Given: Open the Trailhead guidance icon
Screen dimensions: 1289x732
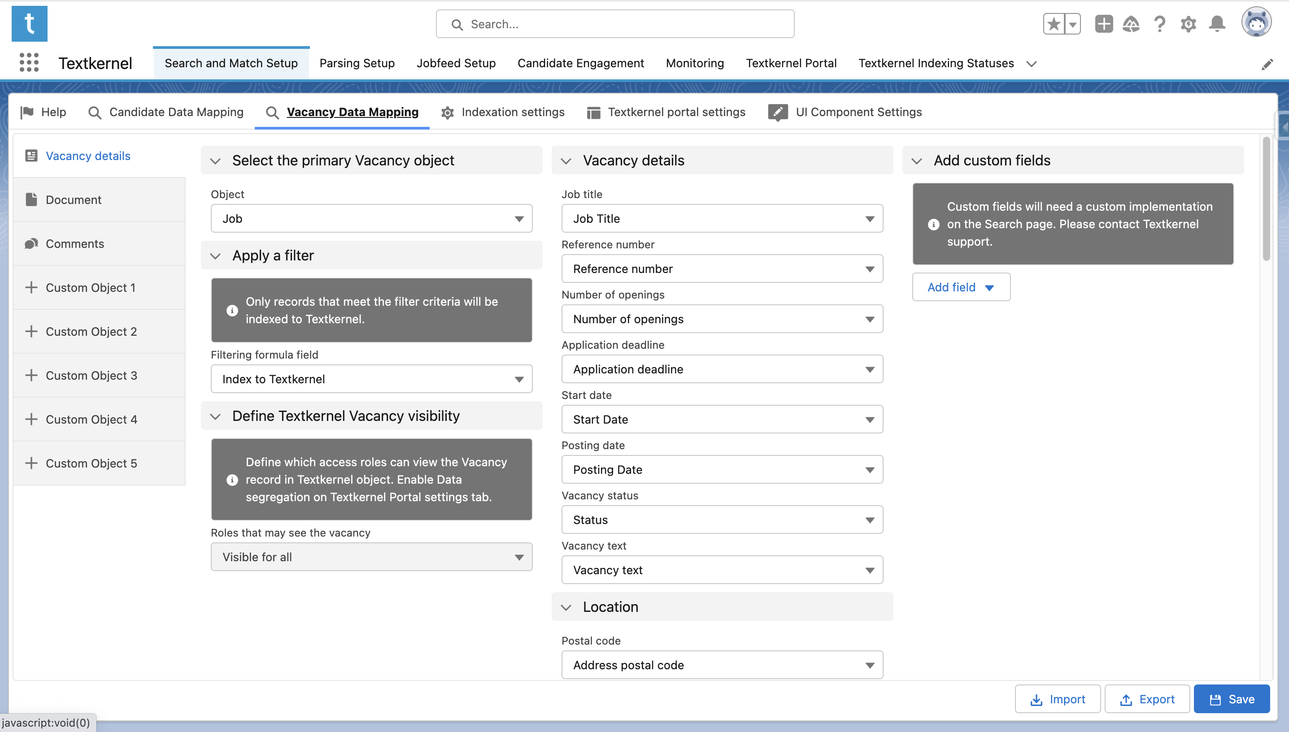Looking at the screenshot, I should (1131, 24).
